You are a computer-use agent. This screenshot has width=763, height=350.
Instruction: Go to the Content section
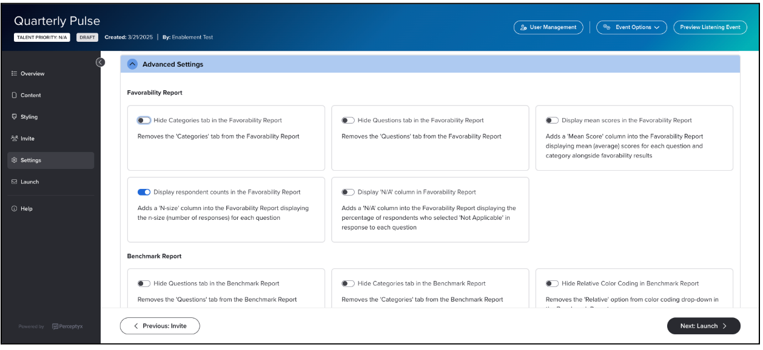(x=51, y=95)
